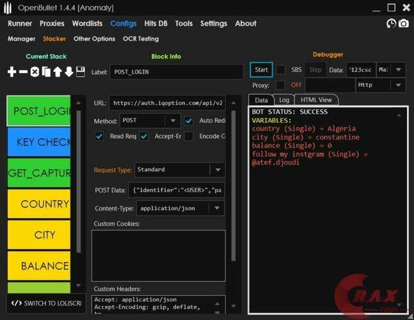Open the Proxies menu

click(x=52, y=24)
